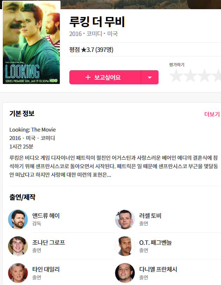Click the 평점 ★3.7 rating summary
The image size is (221, 285).
click(x=91, y=49)
